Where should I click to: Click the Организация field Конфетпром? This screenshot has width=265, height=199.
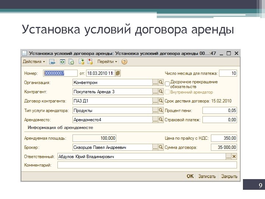(x=113, y=83)
